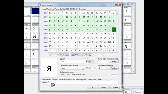Click the character grid vertical scrollbar
Image resolution: width=168 pixels, height=94 pixels.
[117, 32]
